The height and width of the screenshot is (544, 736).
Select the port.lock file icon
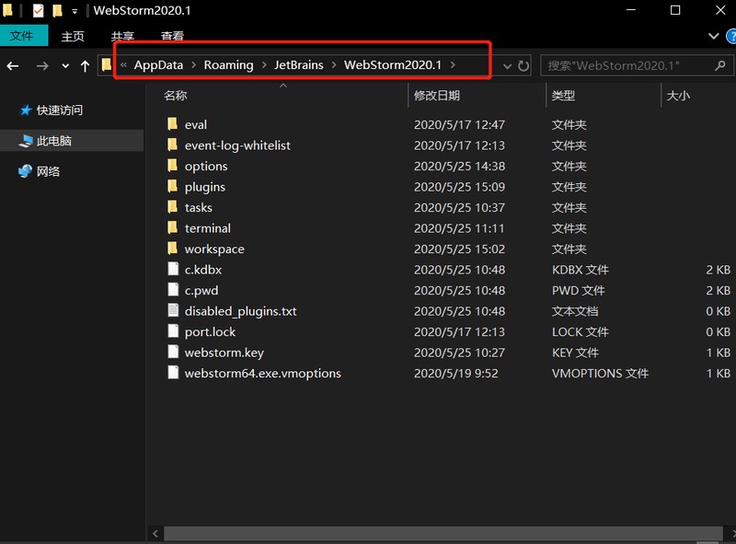coord(173,331)
